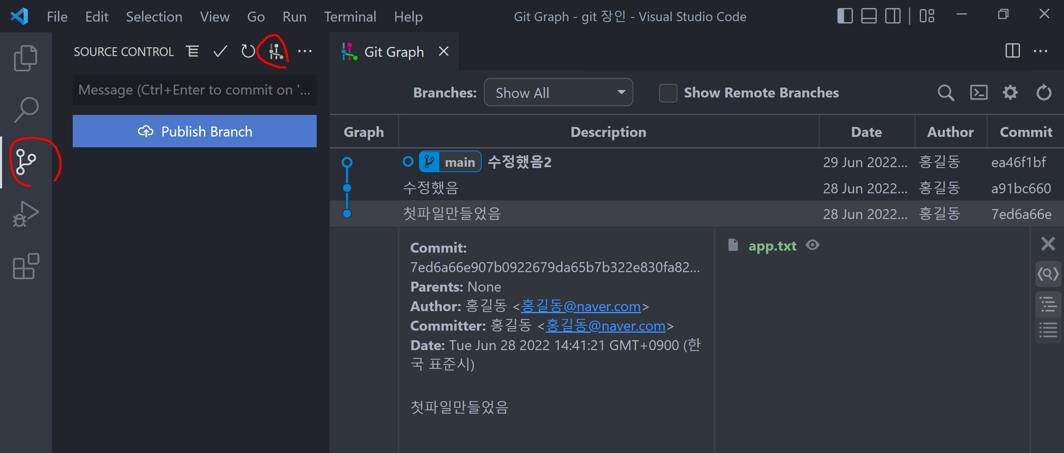Open Git Graph find search icon
This screenshot has width=1064, height=453.
(946, 93)
